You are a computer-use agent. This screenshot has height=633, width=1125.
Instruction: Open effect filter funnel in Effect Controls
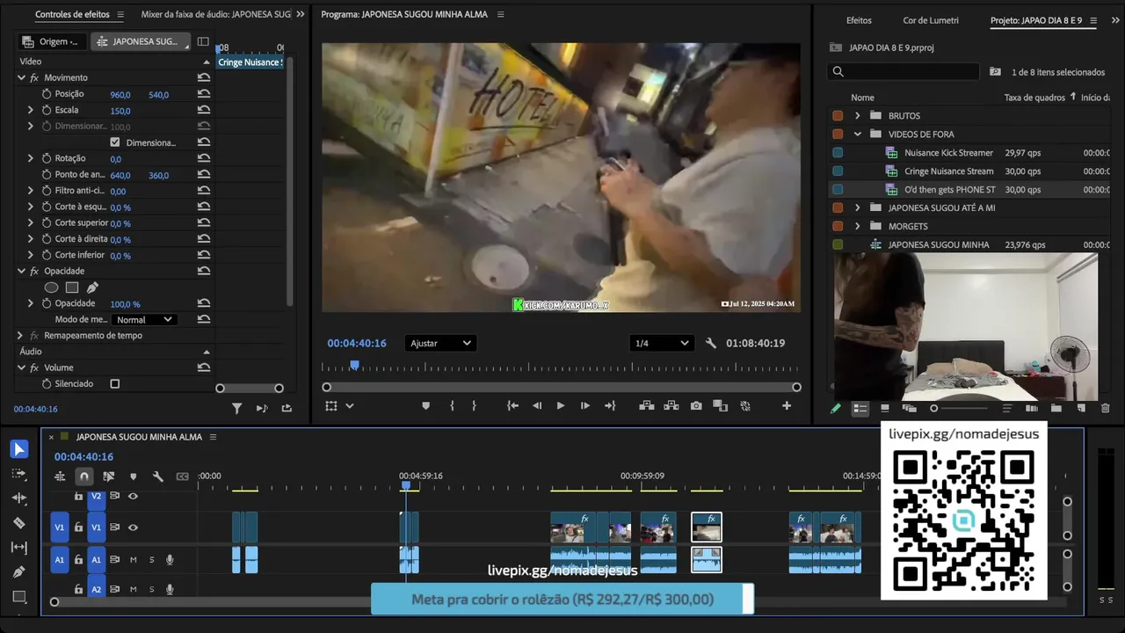[237, 408]
